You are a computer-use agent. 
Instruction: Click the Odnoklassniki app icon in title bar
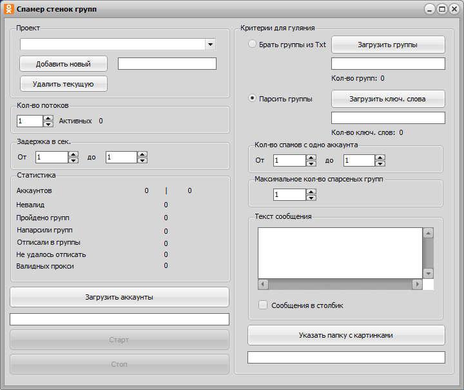[9, 9]
